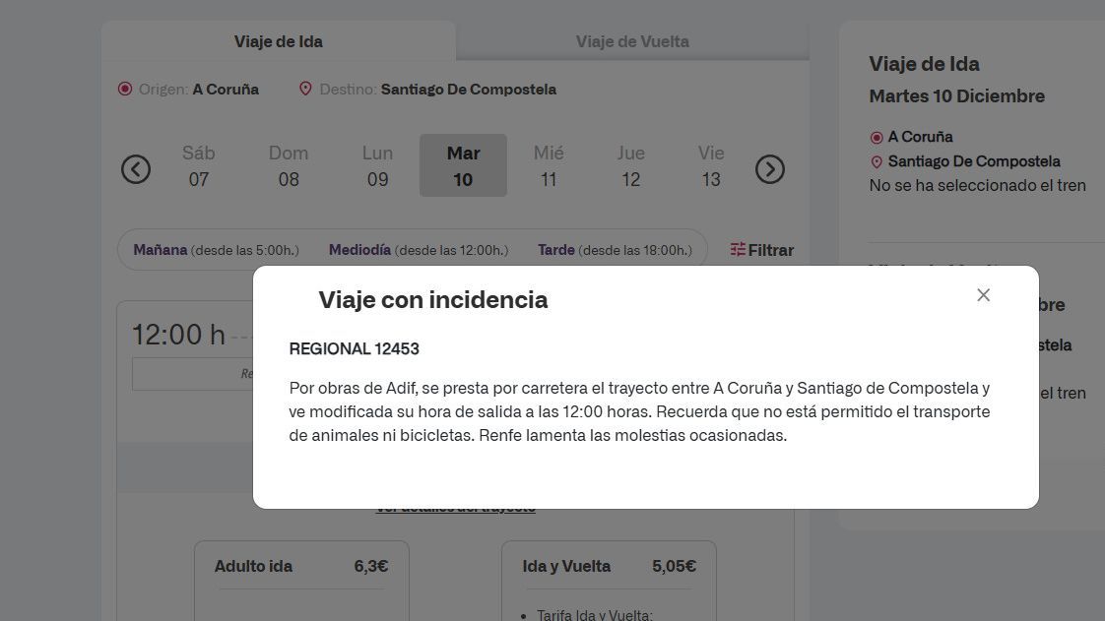Click A Coruña origin icon in summary panel

tap(877, 138)
